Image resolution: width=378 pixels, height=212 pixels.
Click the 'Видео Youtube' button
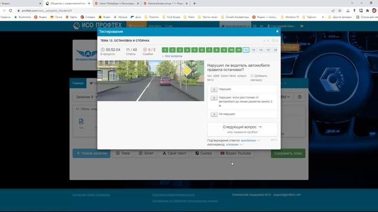[x=236, y=153]
